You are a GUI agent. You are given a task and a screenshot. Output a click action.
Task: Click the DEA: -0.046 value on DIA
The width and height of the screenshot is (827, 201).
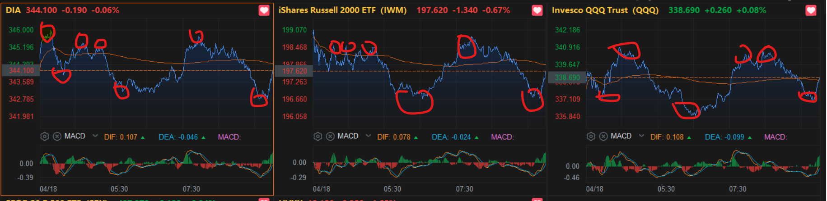point(178,137)
